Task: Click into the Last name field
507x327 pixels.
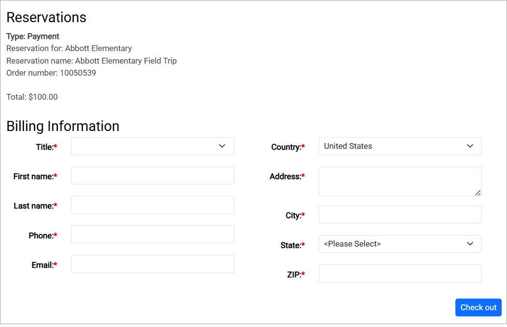Action: pos(152,205)
